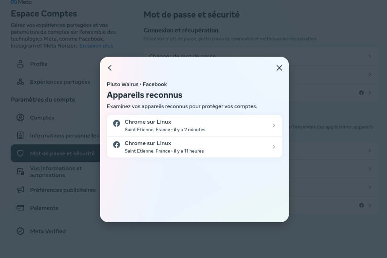The height and width of the screenshot is (258, 387).
Task: Open Préférences publicitaires from the sidebar
Action: (x=55, y=190)
